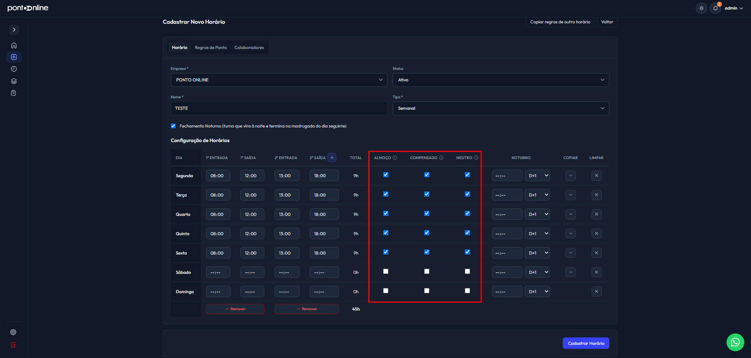Switch to Colaboradores tab
The width and height of the screenshot is (751, 358).
pyautogui.click(x=249, y=47)
